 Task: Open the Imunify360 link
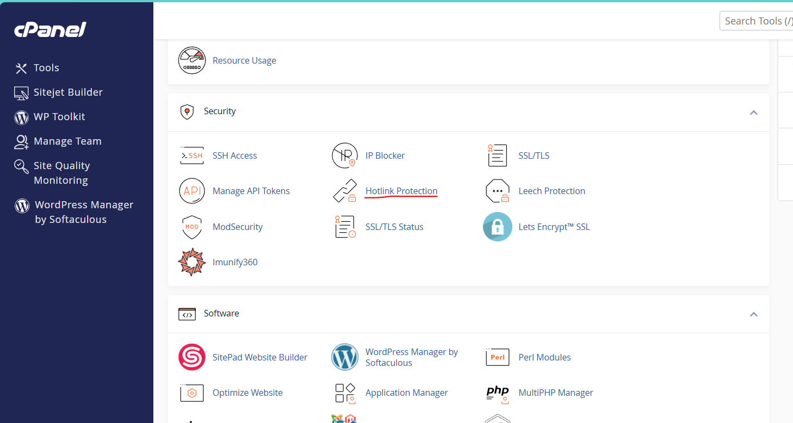(235, 262)
